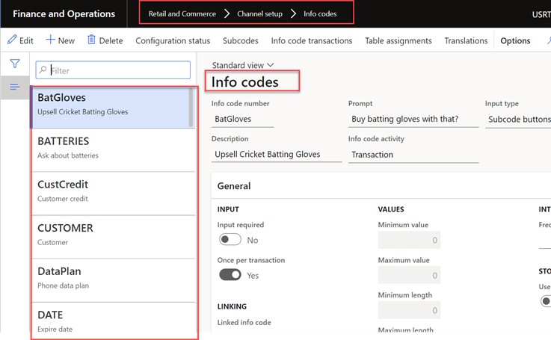The height and width of the screenshot is (340, 551).
Task: Go to Retail and Commerce breadcrumb
Action: click(182, 13)
